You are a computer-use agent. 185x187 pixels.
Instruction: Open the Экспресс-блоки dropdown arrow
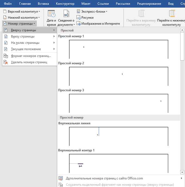106,12
